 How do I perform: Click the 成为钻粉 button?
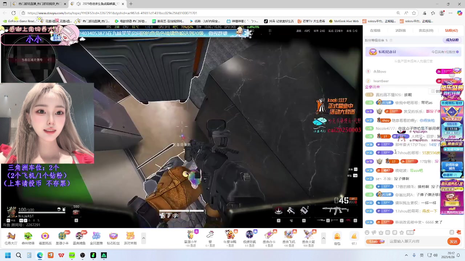[x=452, y=40]
